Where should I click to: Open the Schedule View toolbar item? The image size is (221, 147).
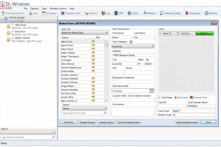[70, 13]
